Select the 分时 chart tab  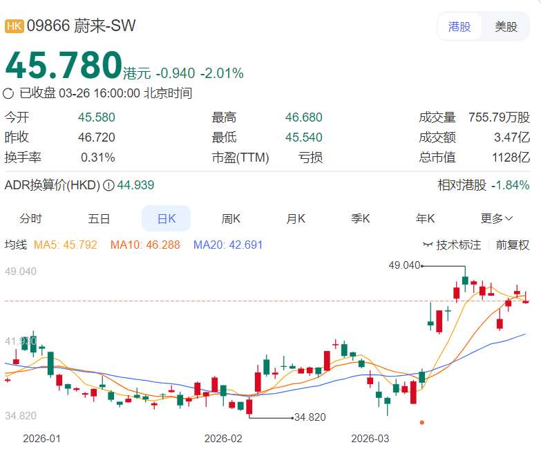coord(30,219)
